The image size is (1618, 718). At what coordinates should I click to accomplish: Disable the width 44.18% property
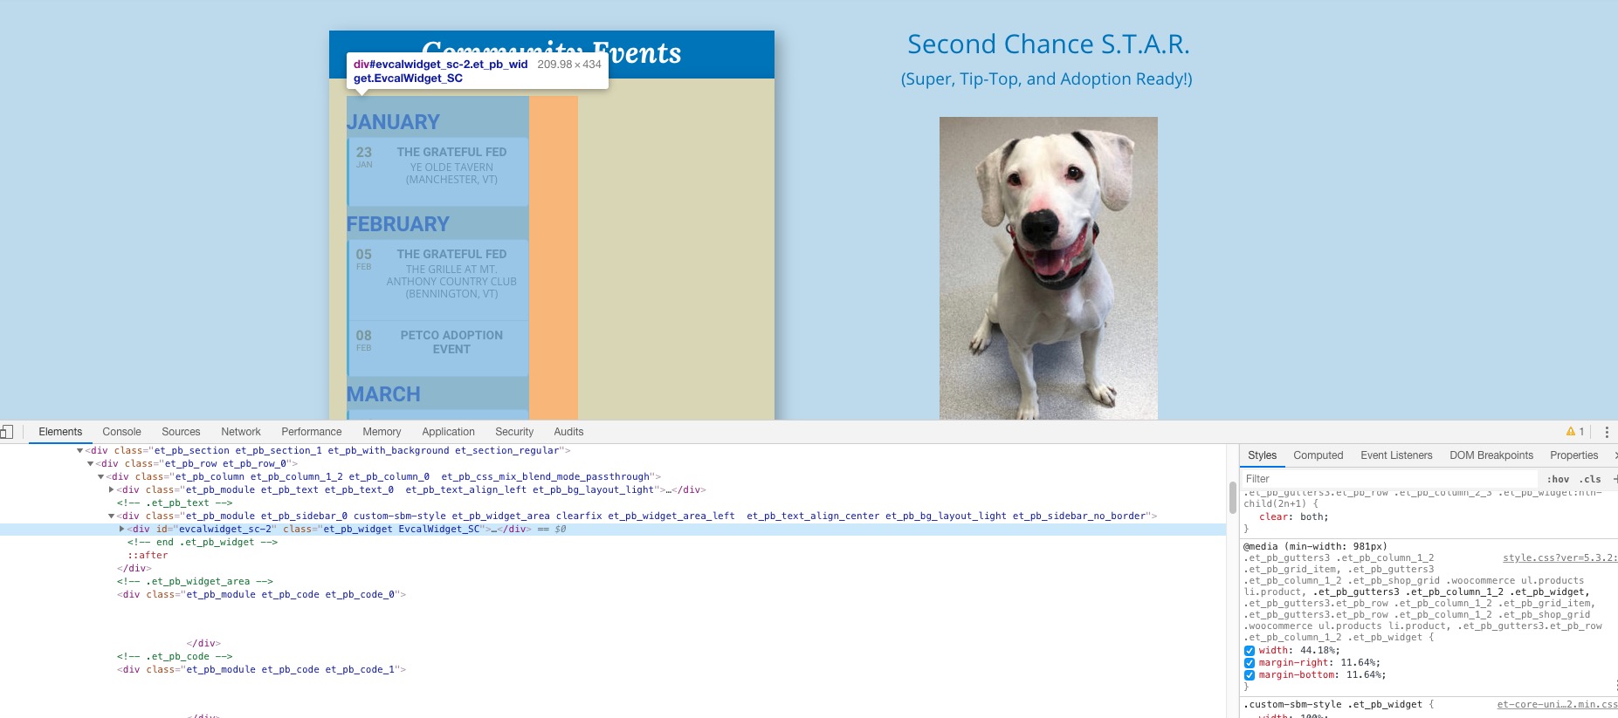pyautogui.click(x=1250, y=651)
